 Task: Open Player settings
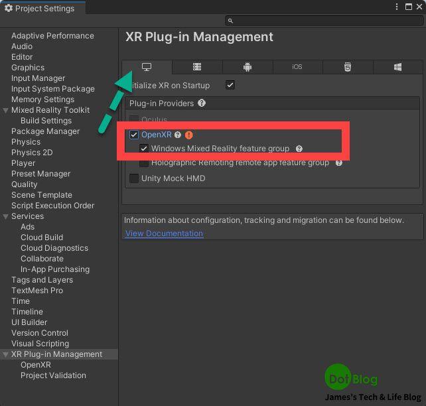coord(23,163)
